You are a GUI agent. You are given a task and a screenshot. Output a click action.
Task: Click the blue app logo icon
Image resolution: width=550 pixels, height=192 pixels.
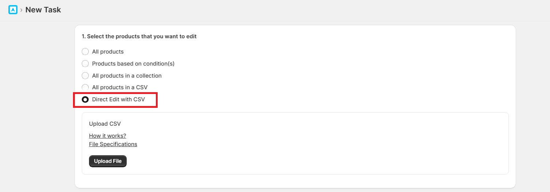pyautogui.click(x=13, y=10)
